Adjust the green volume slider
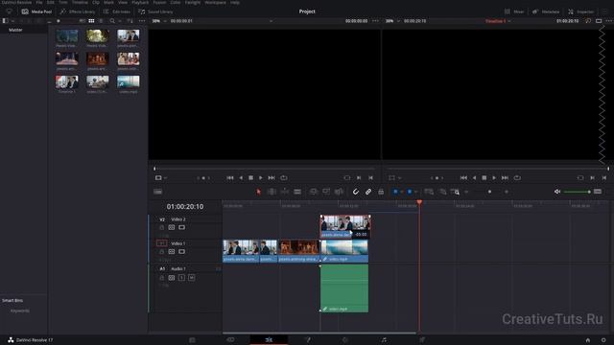614x345 pixels. tap(578, 192)
